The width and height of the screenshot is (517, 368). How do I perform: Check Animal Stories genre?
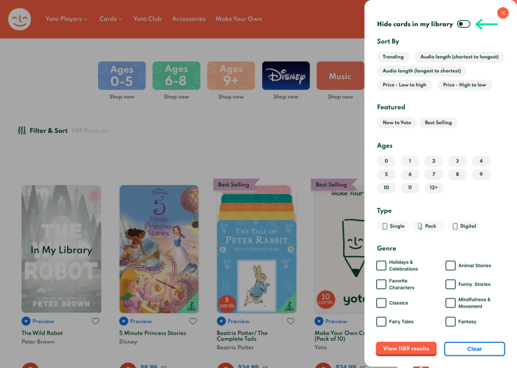450,265
